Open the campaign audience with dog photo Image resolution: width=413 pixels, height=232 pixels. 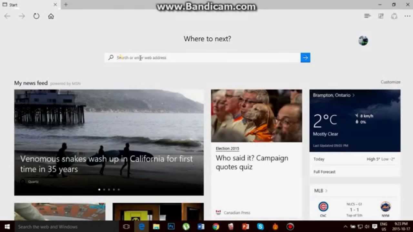(x=257, y=116)
